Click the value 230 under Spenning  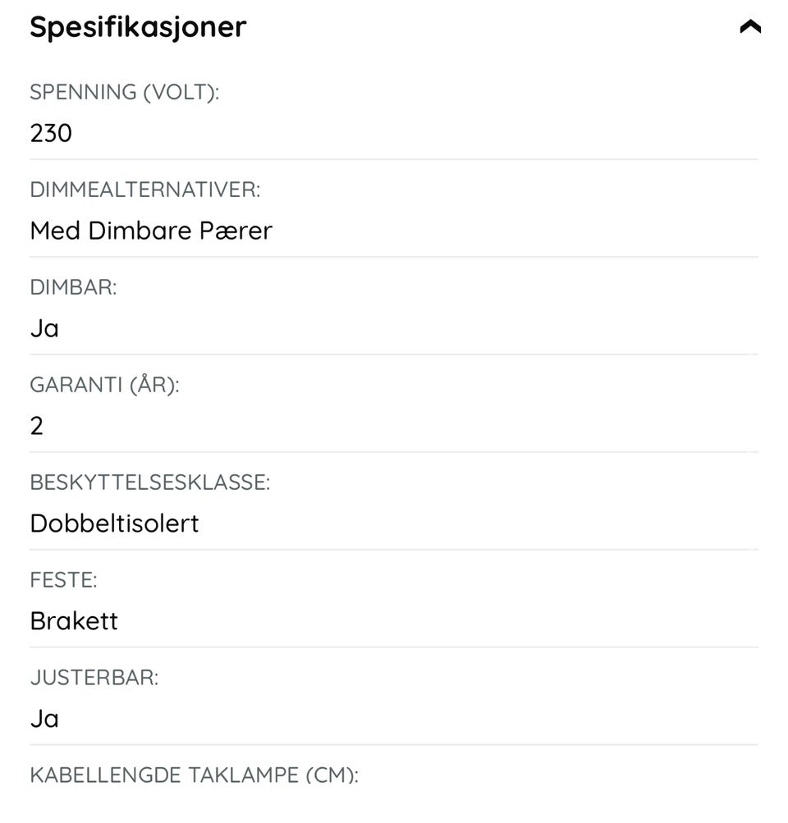(51, 133)
